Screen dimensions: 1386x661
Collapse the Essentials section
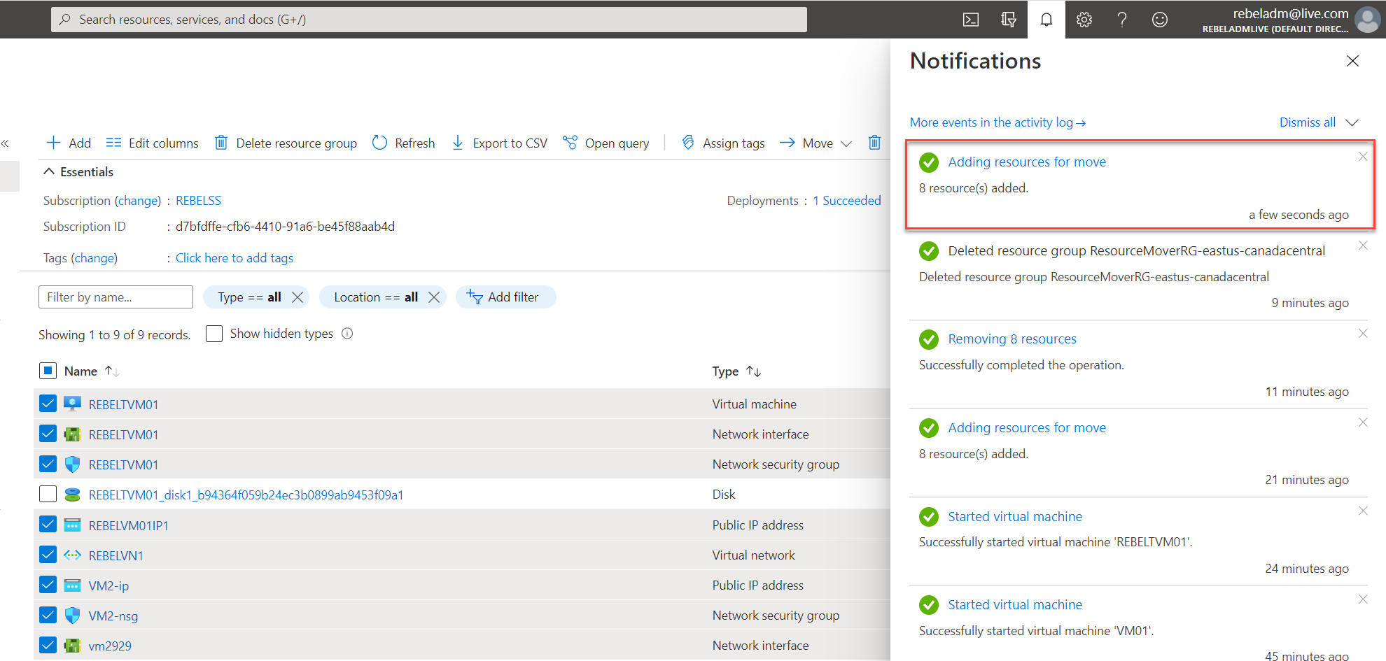click(49, 171)
